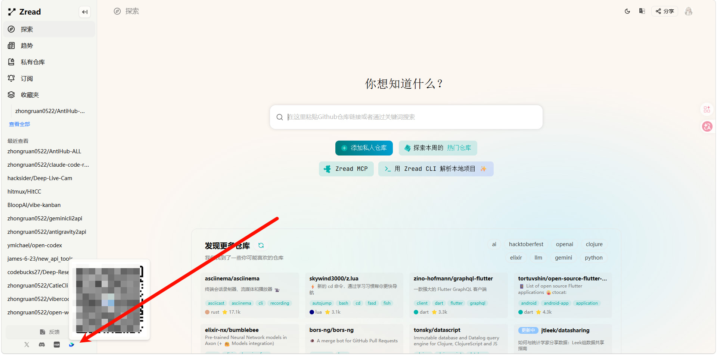Click the pink grid sparkle floating icon

click(707, 109)
